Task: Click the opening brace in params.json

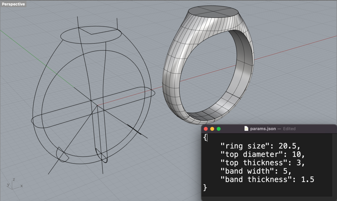Action: pos(205,137)
